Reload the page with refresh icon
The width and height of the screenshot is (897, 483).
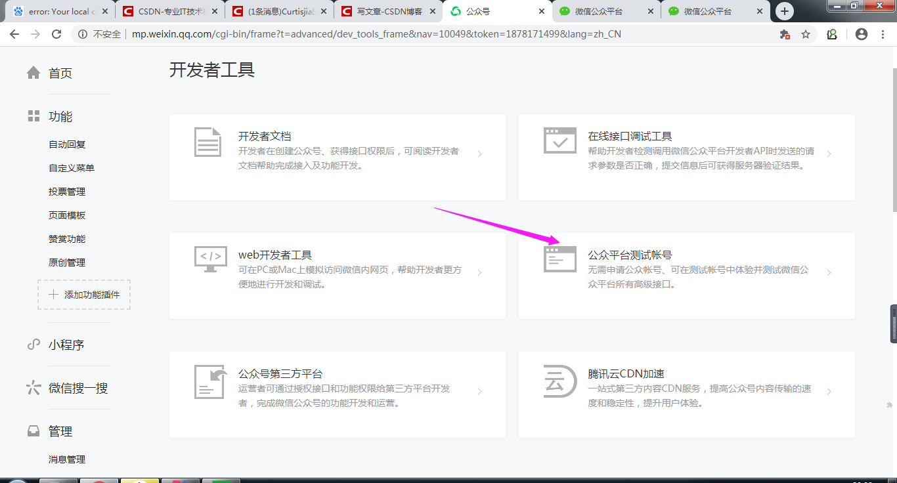56,34
